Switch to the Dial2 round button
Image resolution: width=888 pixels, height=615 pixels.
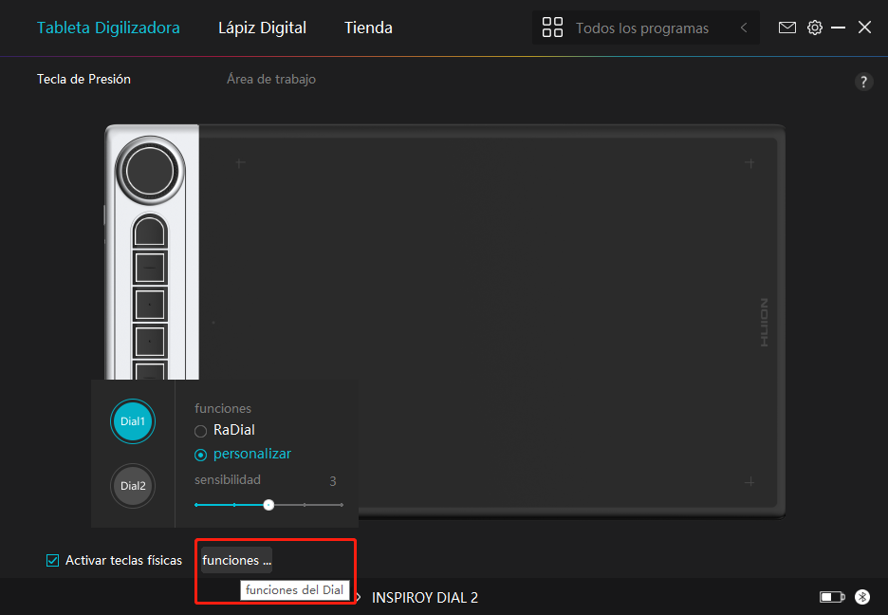click(132, 485)
